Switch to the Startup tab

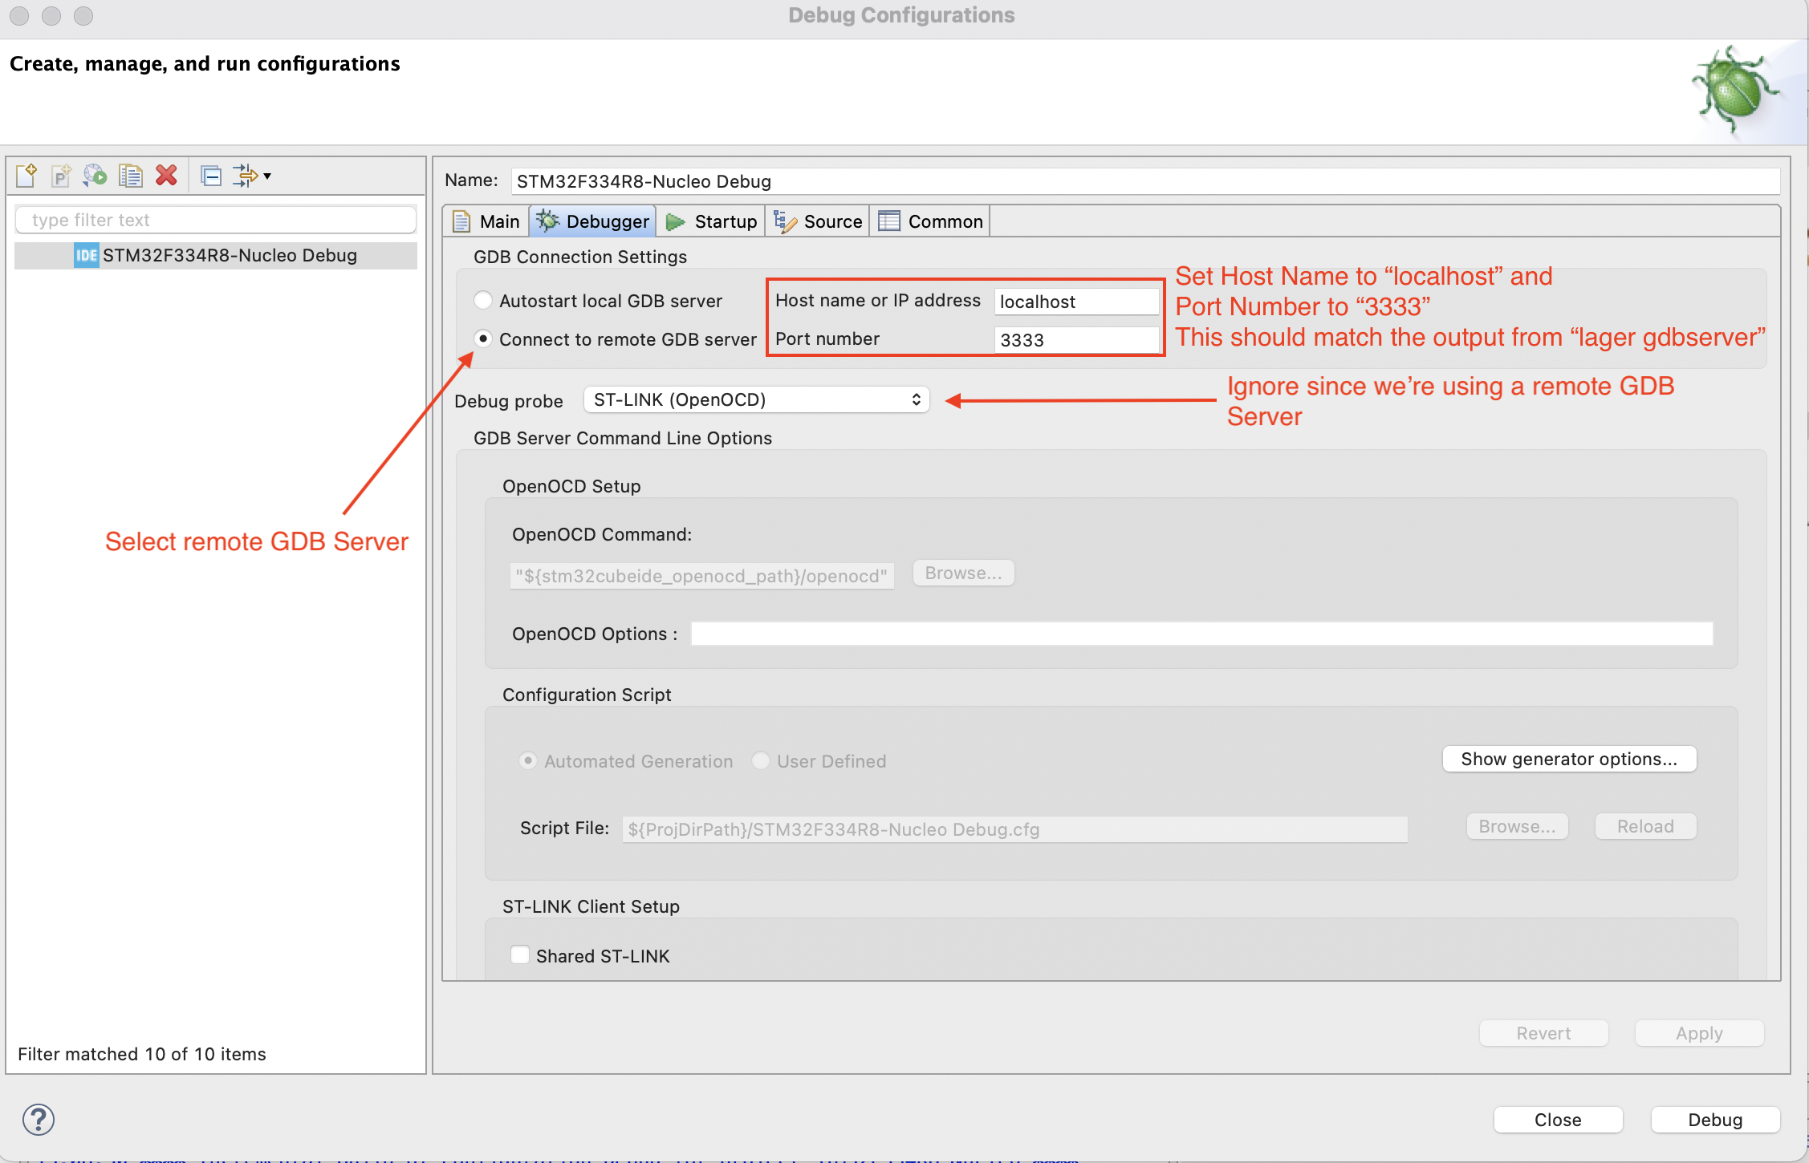(x=711, y=221)
